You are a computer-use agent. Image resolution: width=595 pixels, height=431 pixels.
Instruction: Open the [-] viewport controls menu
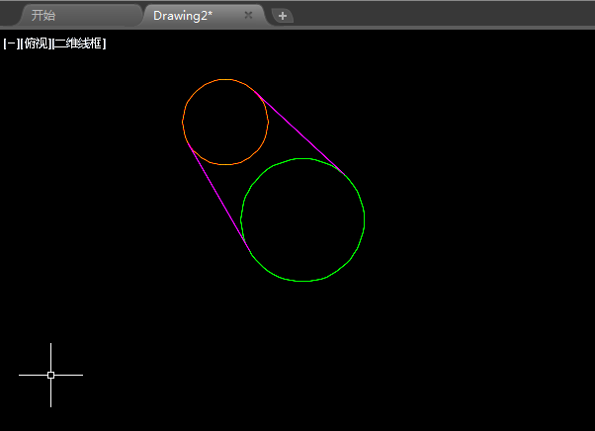(x=11, y=43)
